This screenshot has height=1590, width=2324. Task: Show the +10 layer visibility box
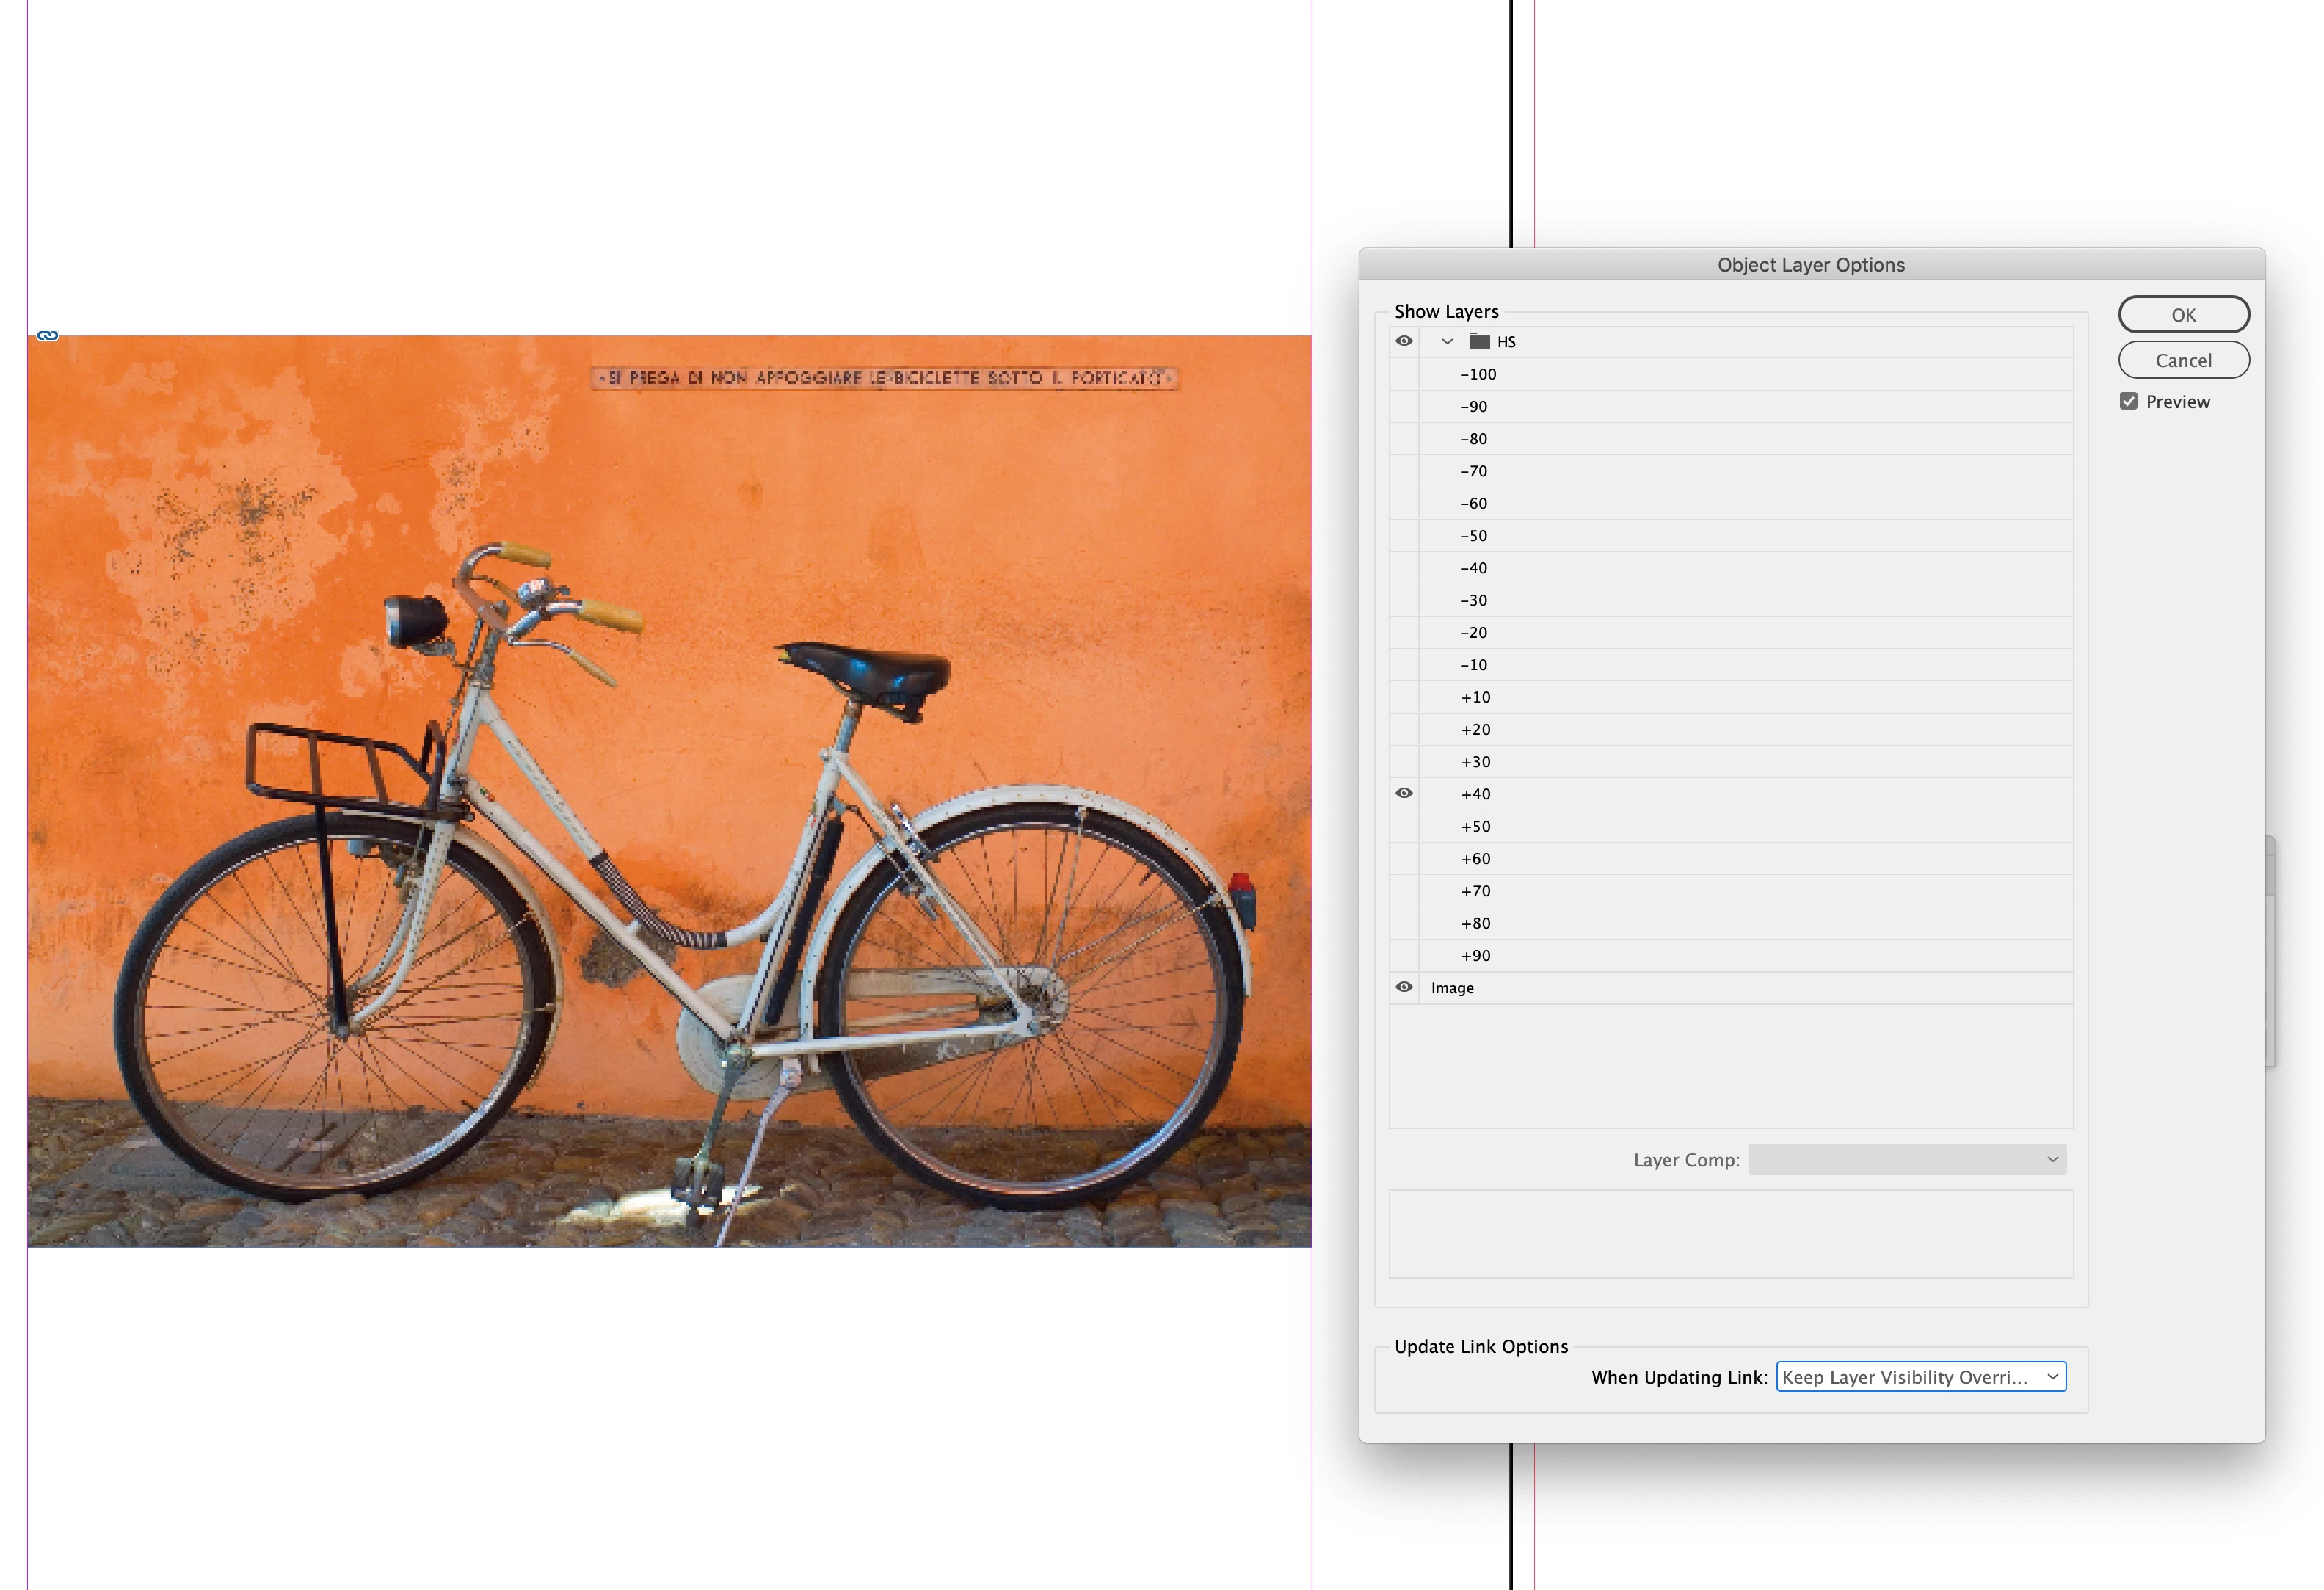(x=1404, y=698)
